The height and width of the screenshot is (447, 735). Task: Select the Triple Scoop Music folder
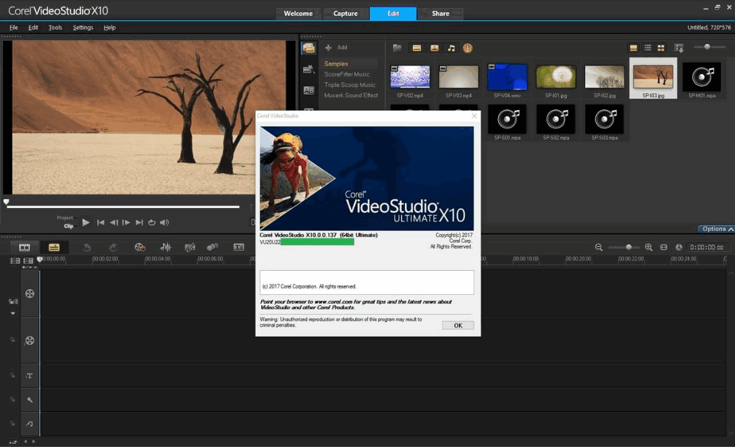[x=350, y=85]
